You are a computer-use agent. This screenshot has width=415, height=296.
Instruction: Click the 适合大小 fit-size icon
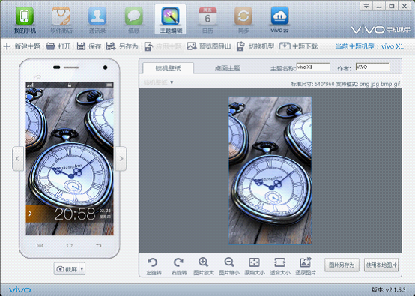(279, 266)
